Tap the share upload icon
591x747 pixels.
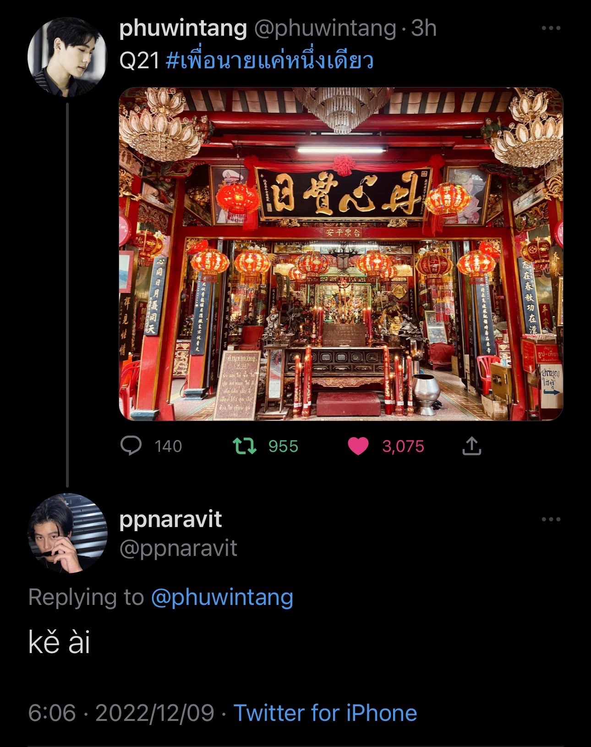[x=471, y=445]
